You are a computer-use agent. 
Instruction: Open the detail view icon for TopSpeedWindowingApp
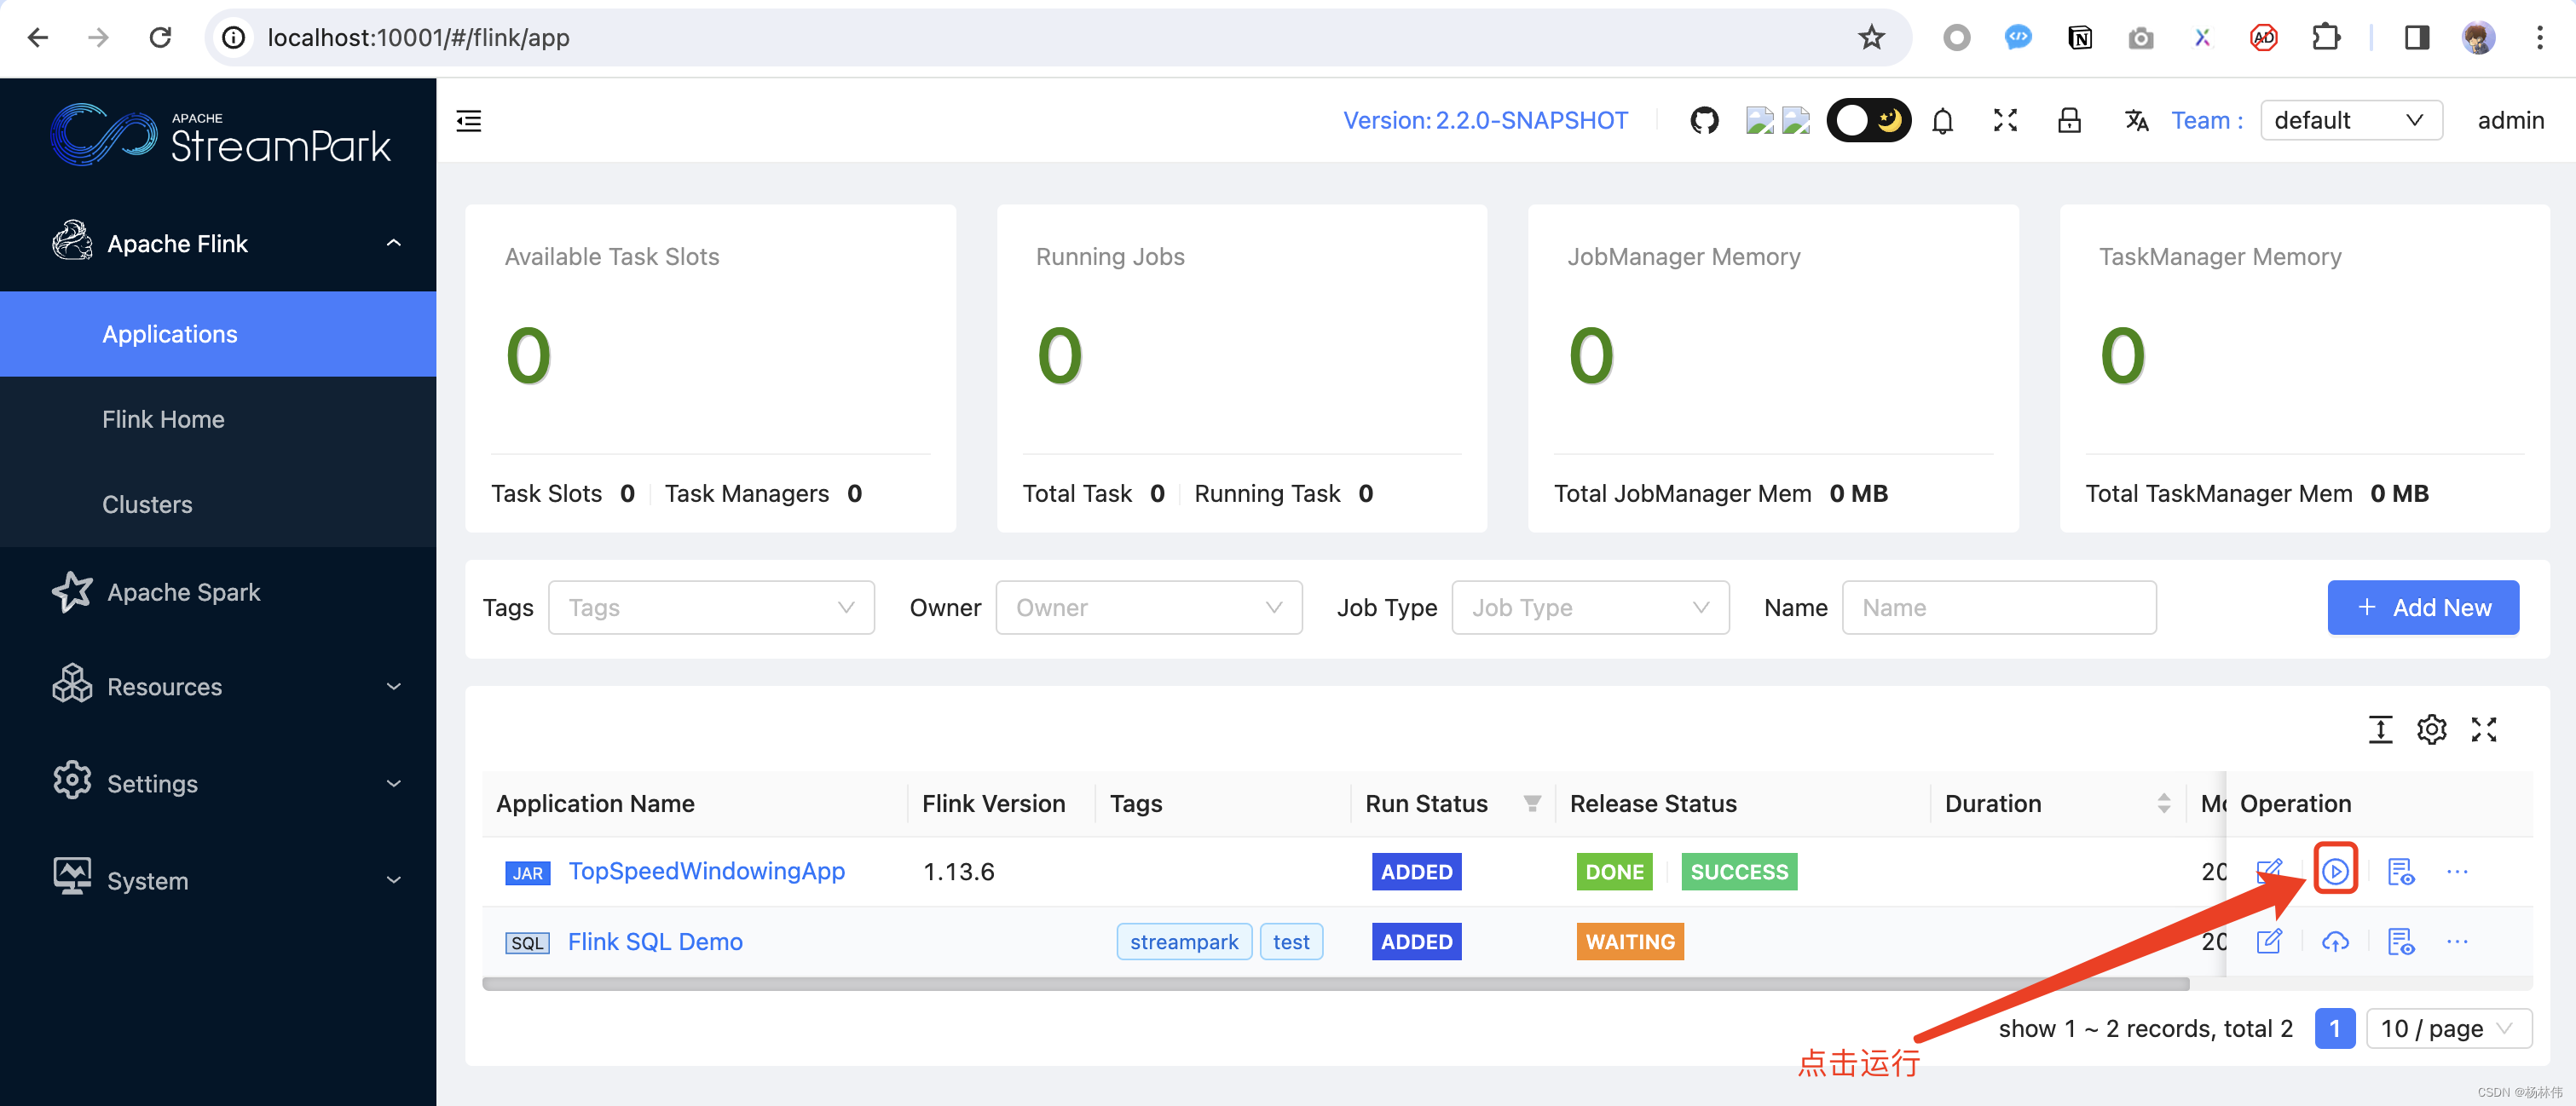point(2400,871)
